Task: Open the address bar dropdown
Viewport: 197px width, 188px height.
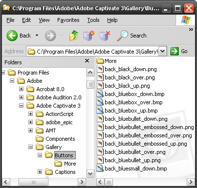Action: 163,51
